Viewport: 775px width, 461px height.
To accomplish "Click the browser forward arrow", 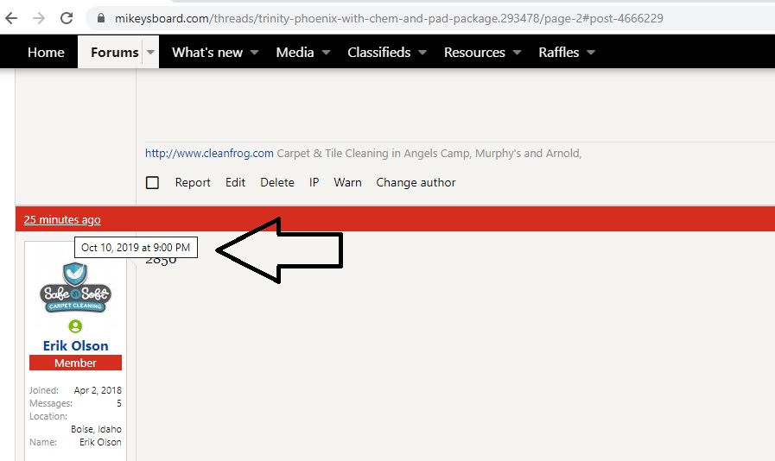I will coord(39,17).
